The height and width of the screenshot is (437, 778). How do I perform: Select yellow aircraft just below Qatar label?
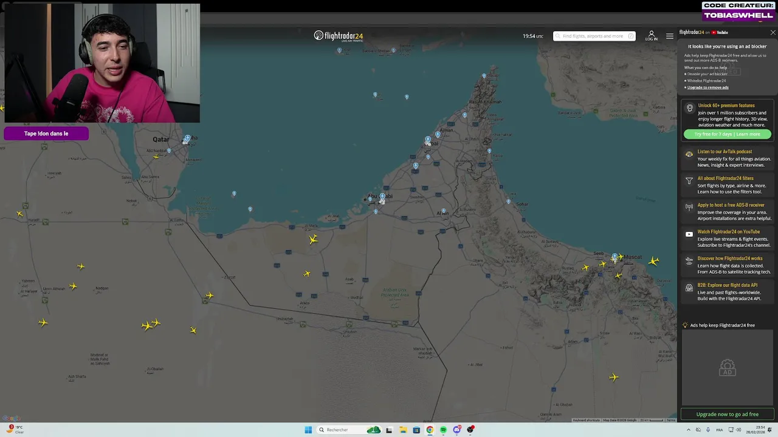(156, 157)
